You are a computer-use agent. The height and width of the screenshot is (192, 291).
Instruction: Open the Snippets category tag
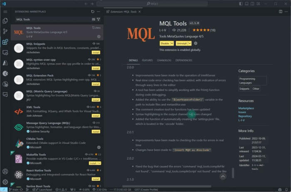click(x=244, y=89)
